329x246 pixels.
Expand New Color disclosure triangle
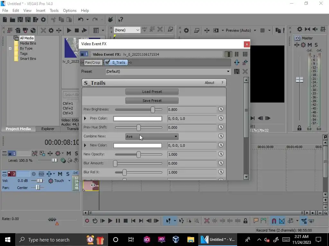tap(85, 145)
